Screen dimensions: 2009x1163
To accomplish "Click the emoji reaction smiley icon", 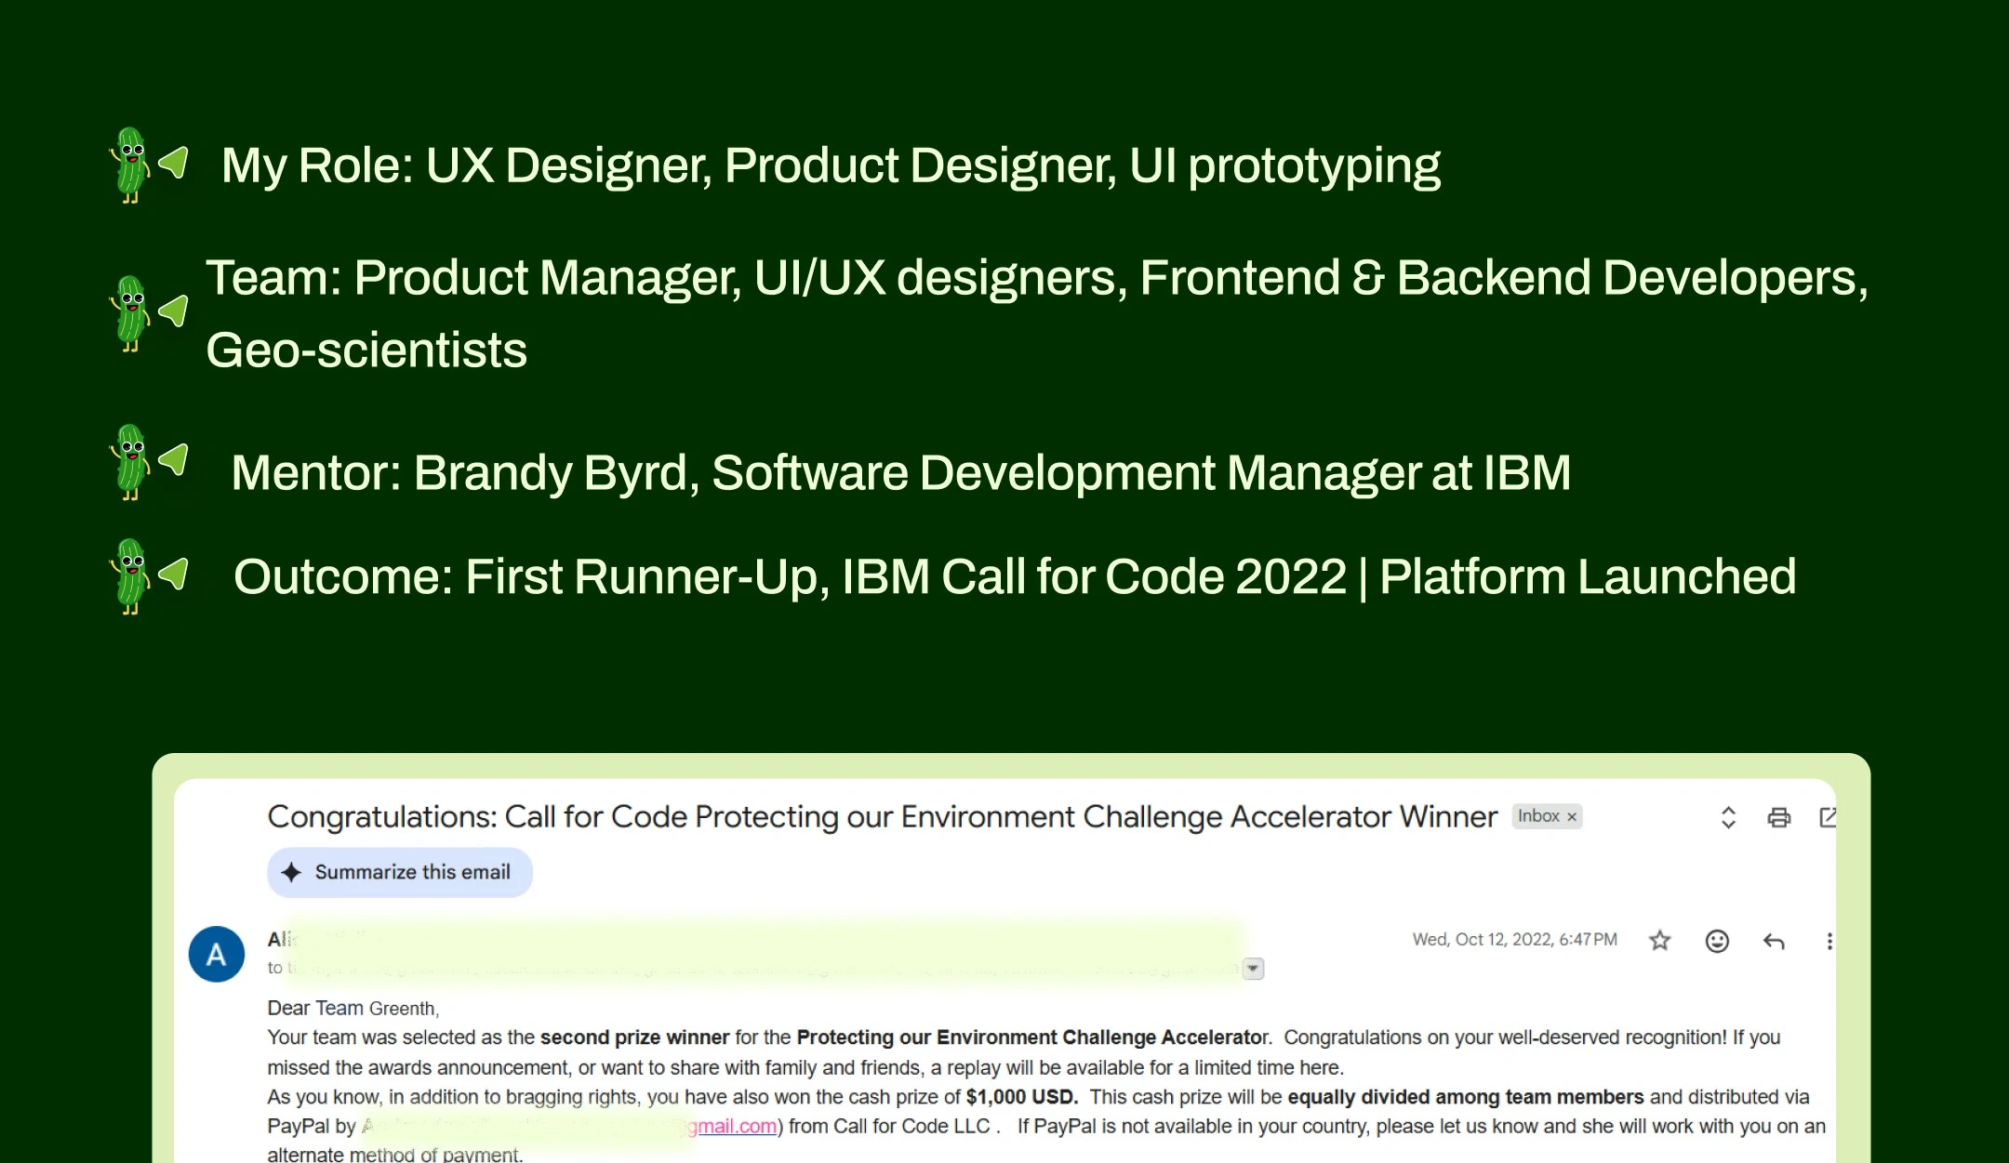I will (1717, 941).
